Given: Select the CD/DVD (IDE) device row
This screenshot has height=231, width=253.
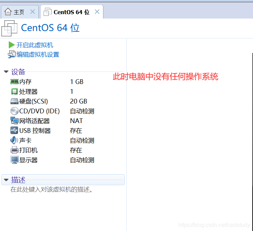Looking at the screenshot, I should (x=52, y=111).
